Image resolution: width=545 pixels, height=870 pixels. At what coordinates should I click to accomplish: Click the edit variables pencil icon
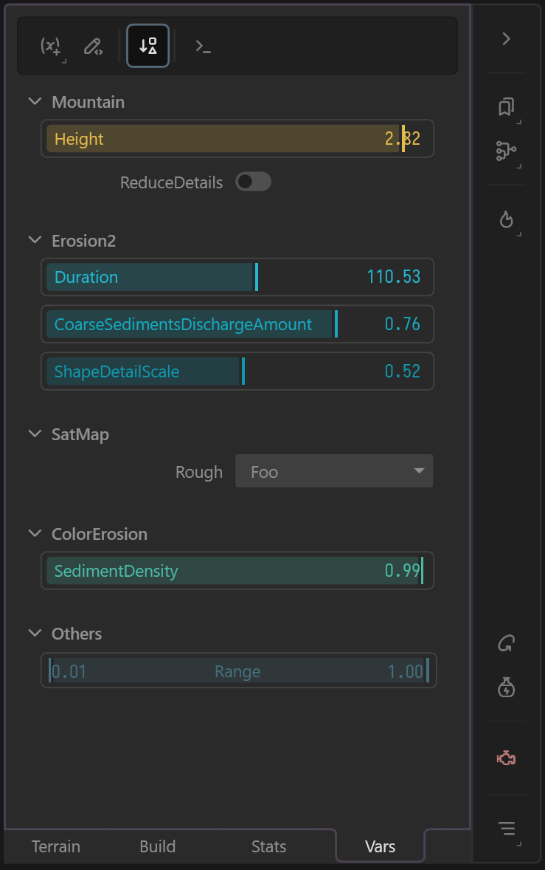click(x=93, y=47)
